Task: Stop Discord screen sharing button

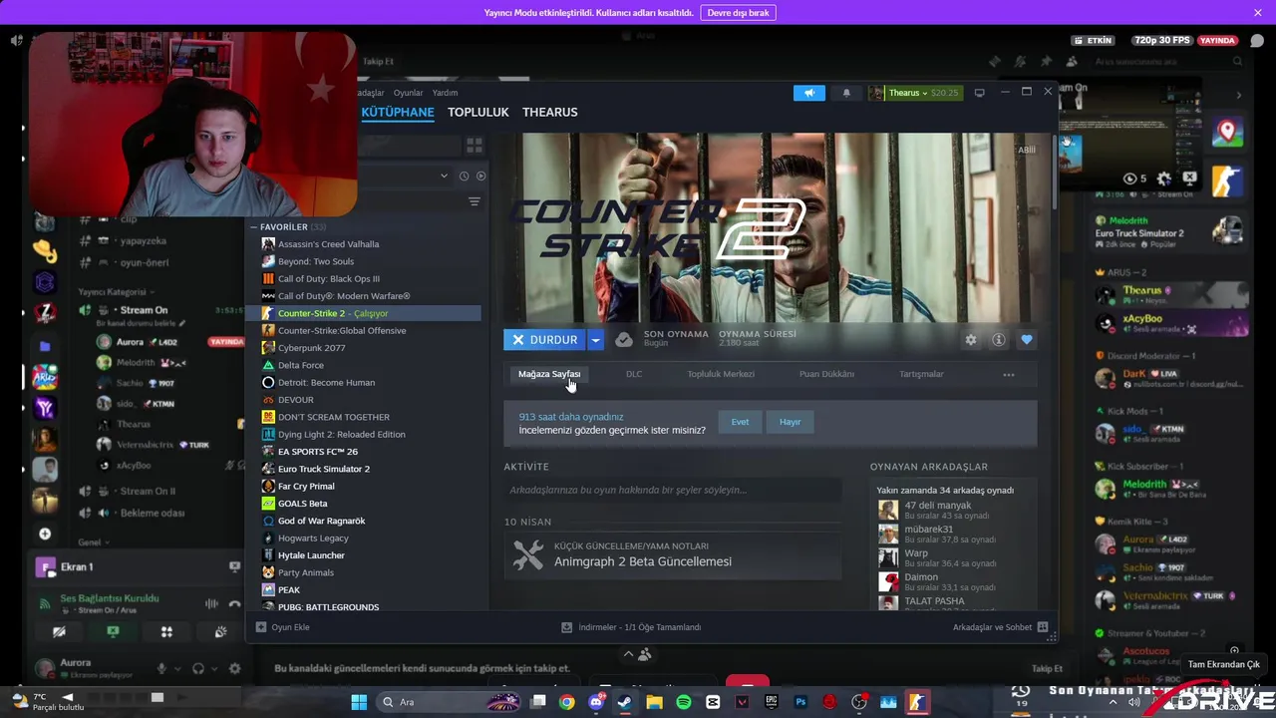Action: pyautogui.click(x=113, y=631)
